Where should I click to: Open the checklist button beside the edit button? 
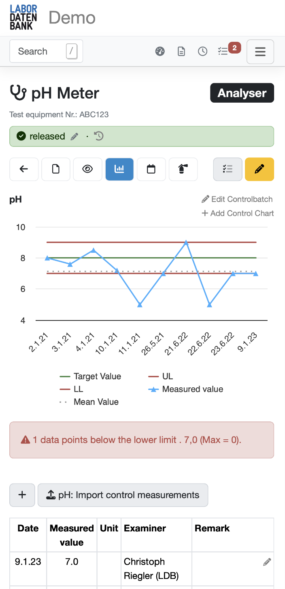[x=228, y=169]
